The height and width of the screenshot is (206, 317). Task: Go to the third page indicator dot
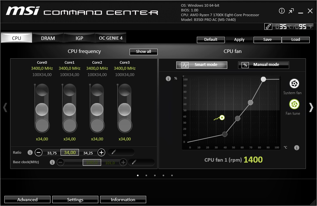tap(155, 176)
